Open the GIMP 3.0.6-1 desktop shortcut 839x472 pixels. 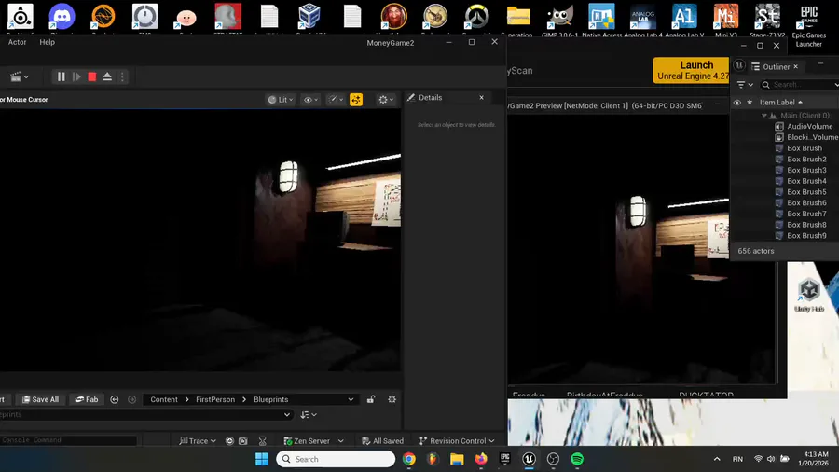pyautogui.click(x=559, y=20)
